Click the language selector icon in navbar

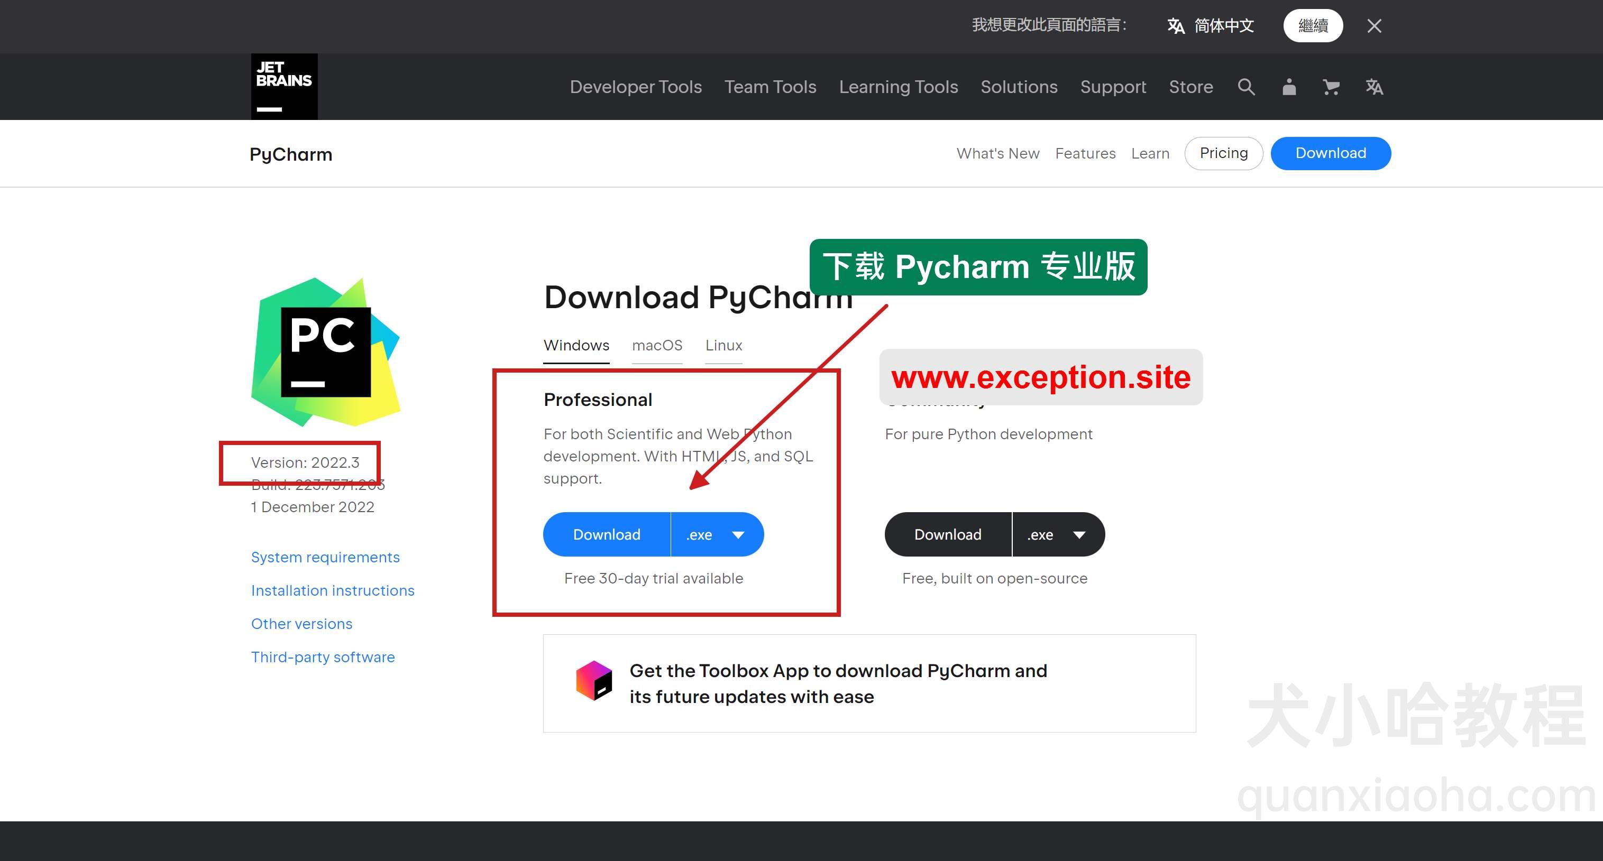pyautogui.click(x=1374, y=87)
